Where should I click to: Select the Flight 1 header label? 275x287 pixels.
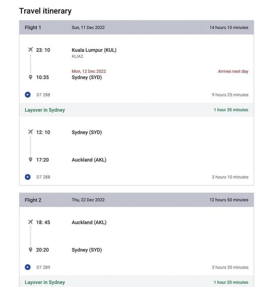(x=33, y=28)
